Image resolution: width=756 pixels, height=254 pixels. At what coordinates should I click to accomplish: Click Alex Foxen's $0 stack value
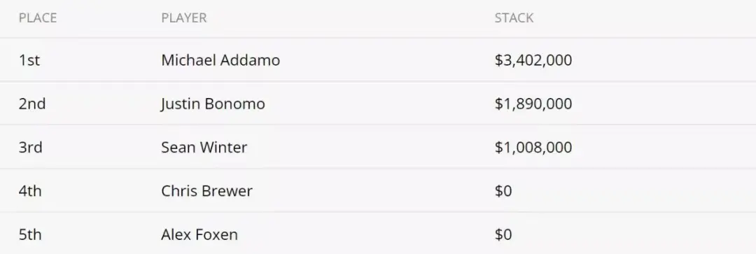(x=503, y=234)
